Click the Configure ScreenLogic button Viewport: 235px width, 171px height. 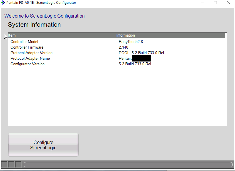coord(43,145)
